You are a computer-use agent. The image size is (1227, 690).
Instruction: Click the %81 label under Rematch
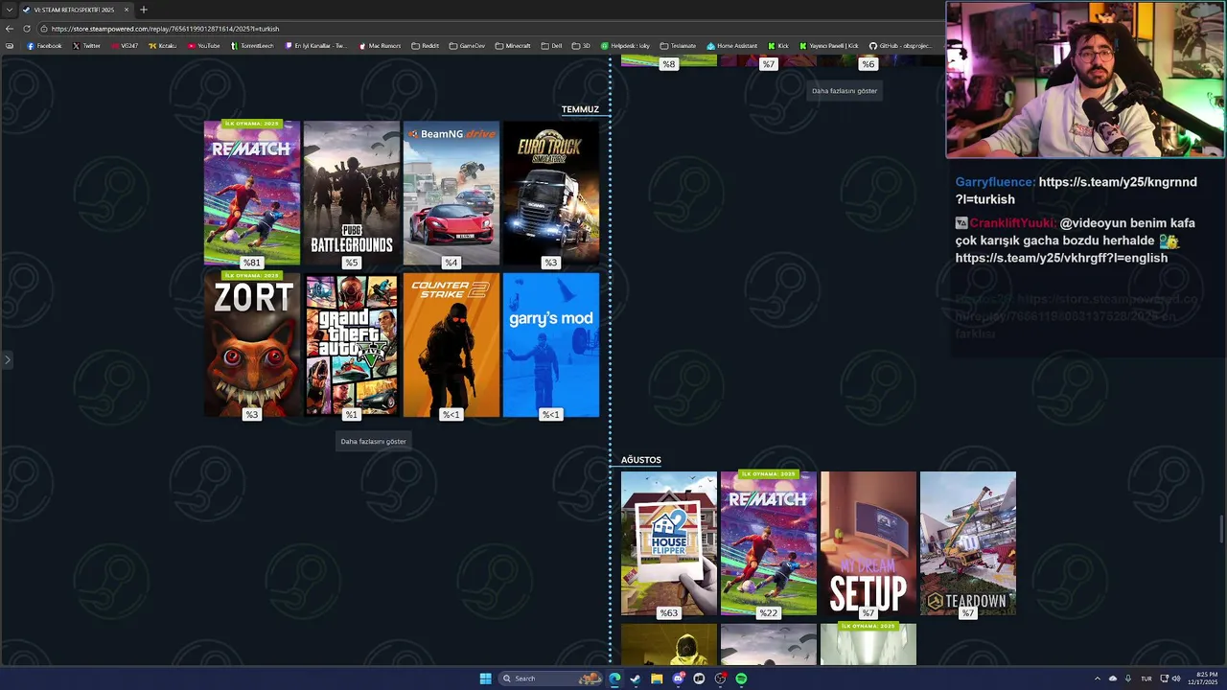(251, 263)
